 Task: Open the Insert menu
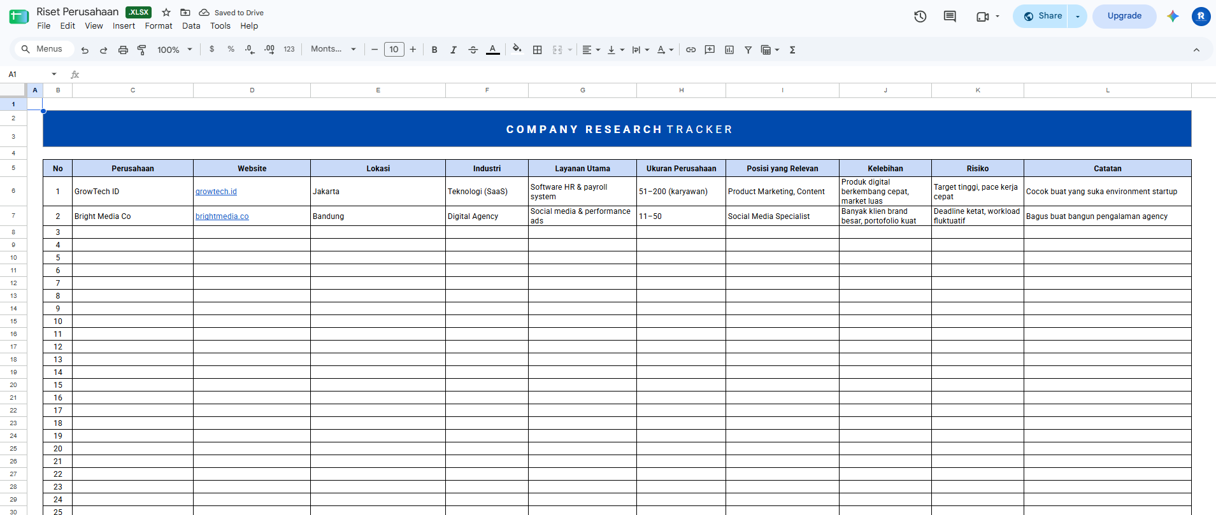coord(124,26)
